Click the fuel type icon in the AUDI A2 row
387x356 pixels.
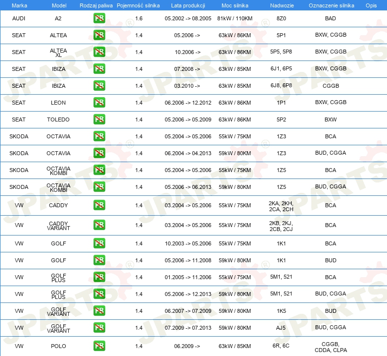point(99,18)
